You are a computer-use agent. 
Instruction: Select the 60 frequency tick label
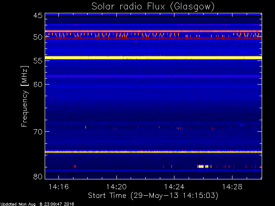(x=38, y=84)
